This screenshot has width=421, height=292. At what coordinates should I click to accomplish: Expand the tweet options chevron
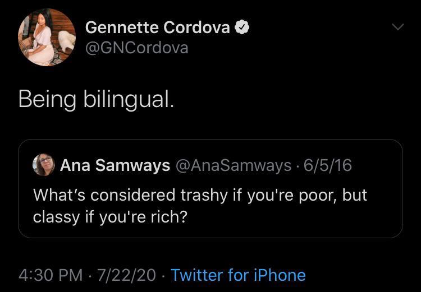[397, 26]
